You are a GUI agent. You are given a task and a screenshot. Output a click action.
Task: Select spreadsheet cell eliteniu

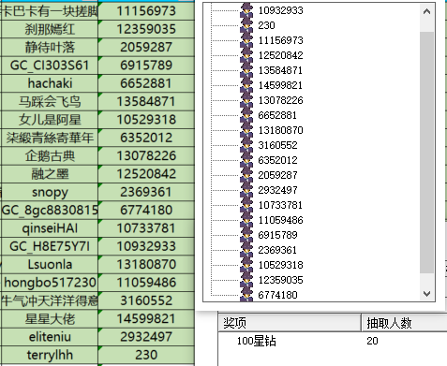click(x=50, y=337)
